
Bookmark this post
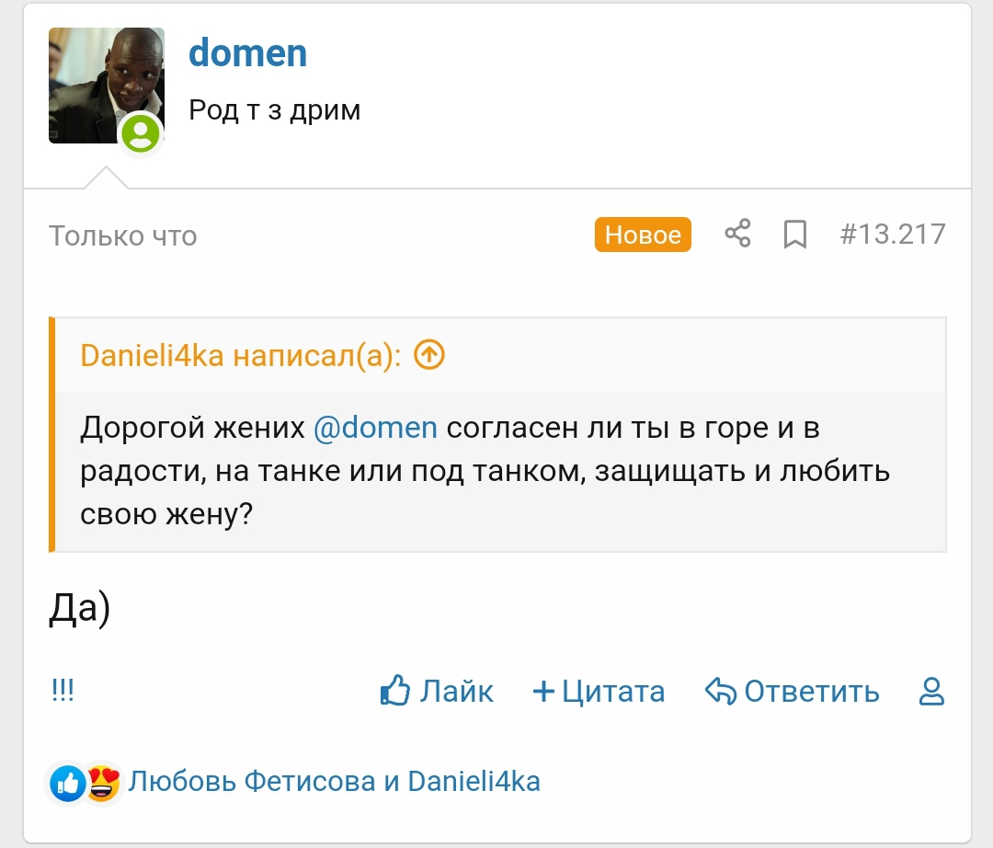pos(794,235)
